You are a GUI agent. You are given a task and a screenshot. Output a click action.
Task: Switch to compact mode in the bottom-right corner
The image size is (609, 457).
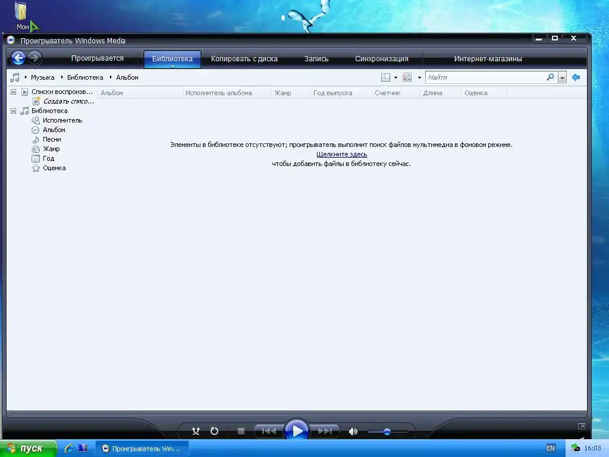[582, 426]
